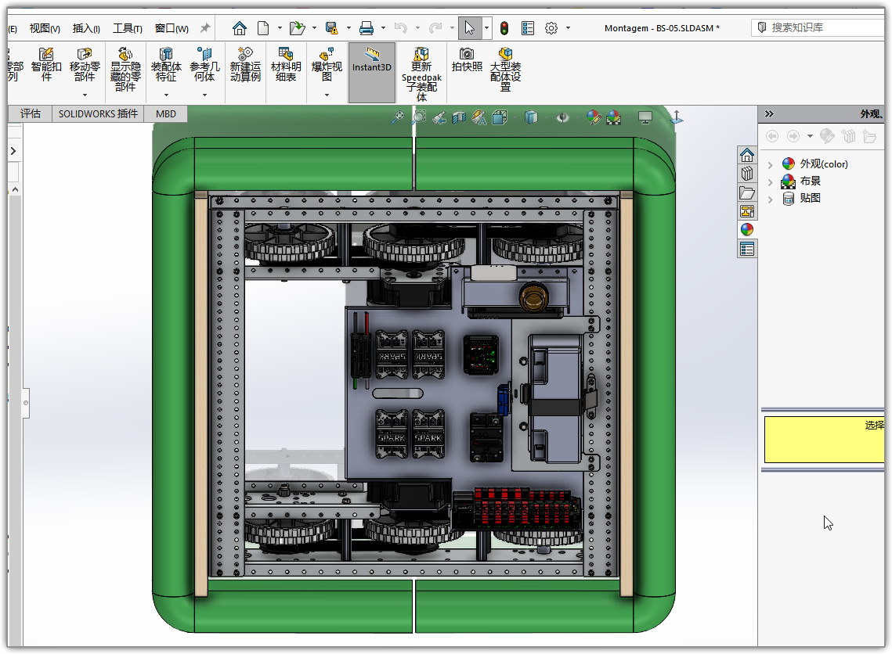Open the Select tool dropdown arrow
The image size is (892, 654).
[x=486, y=28]
